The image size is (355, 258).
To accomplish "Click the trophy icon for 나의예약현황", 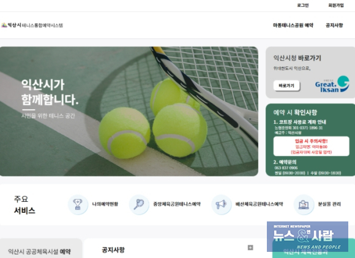I will 78,204.
